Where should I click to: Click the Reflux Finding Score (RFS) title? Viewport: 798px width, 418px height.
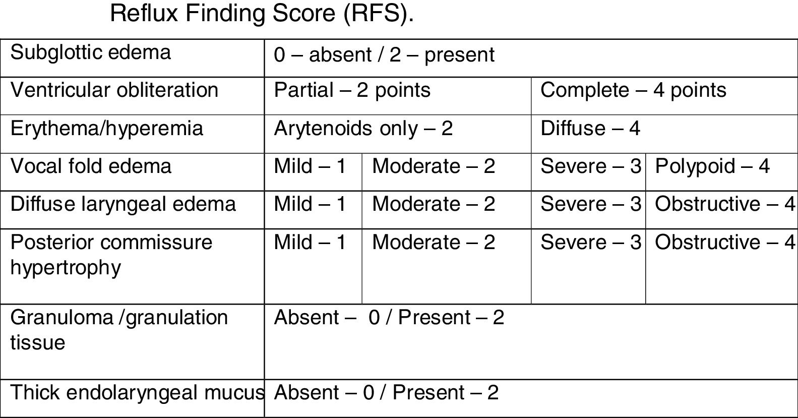[261, 14]
